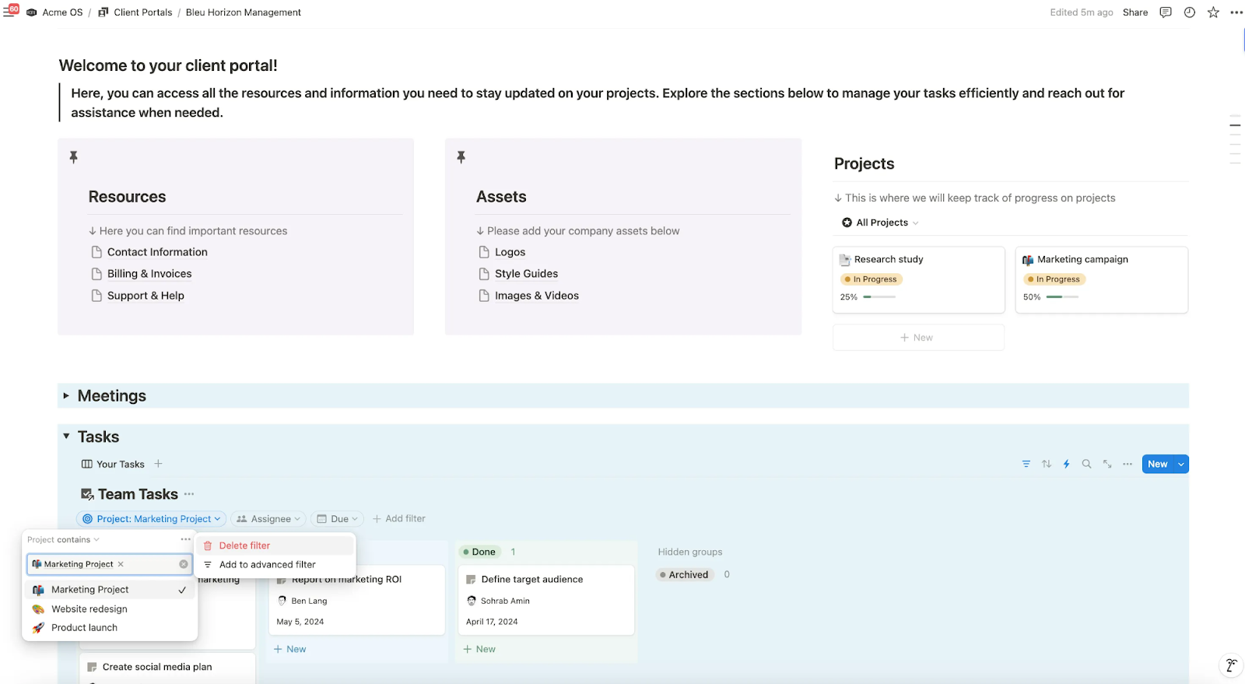Click the expand full-page arrows icon
This screenshot has width=1245, height=684.
[1107, 464]
